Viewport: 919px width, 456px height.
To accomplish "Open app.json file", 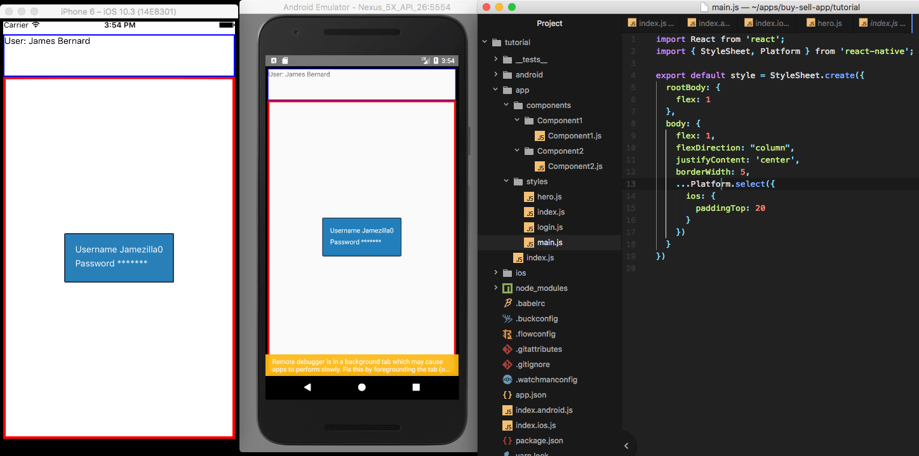I will point(531,395).
